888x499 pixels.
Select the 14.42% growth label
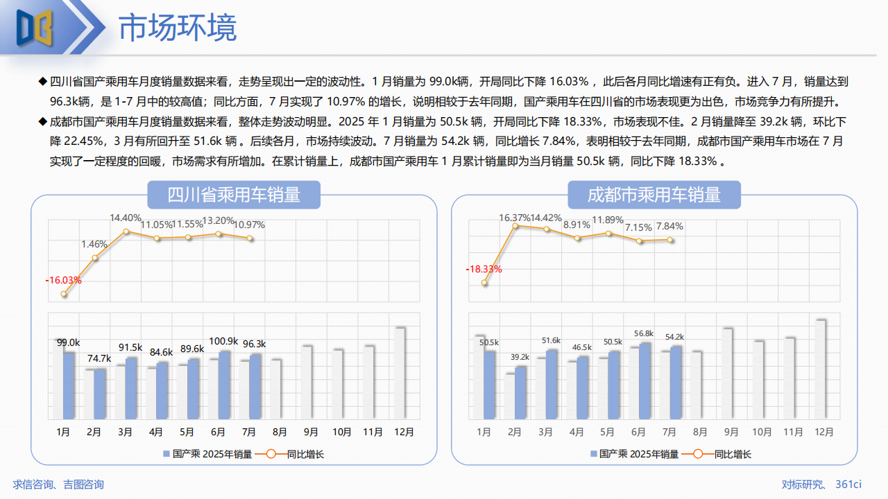[x=546, y=218]
